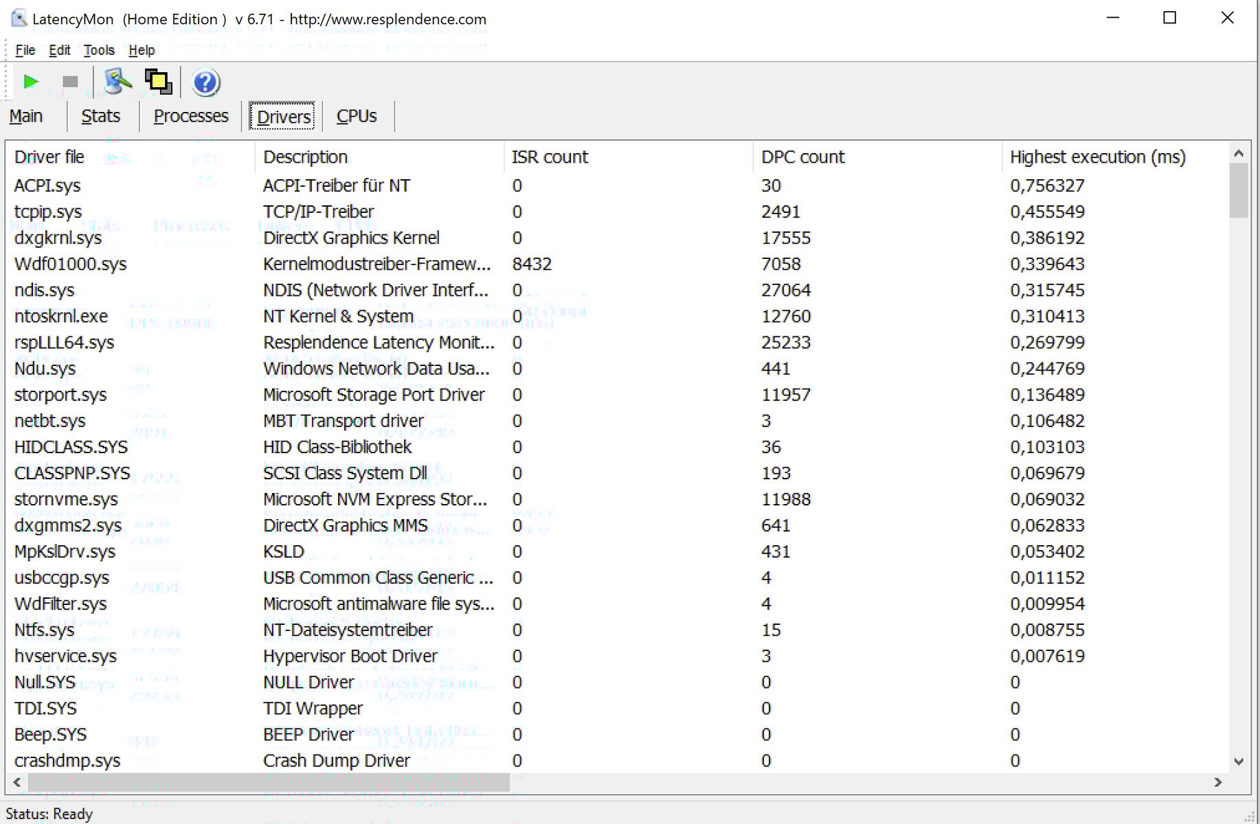
Task: Select the Drivers tab
Action: pyautogui.click(x=284, y=117)
